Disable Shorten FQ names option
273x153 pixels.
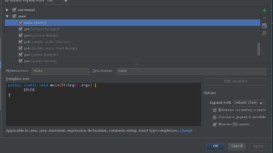coord(215,124)
